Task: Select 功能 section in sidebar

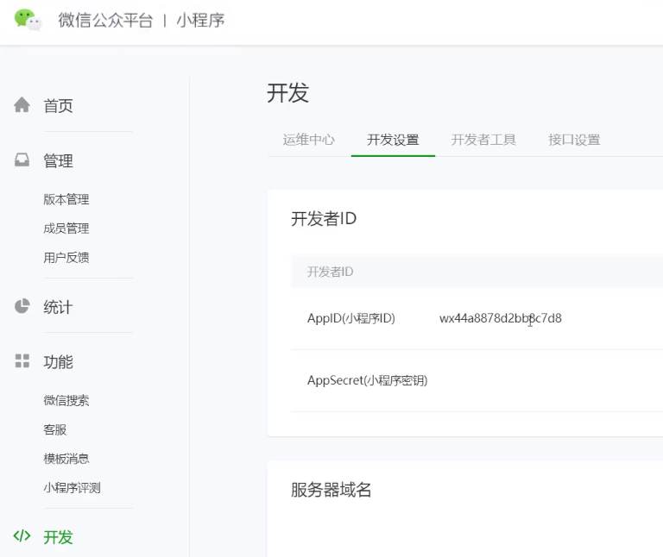Action: click(x=59, y=362)
